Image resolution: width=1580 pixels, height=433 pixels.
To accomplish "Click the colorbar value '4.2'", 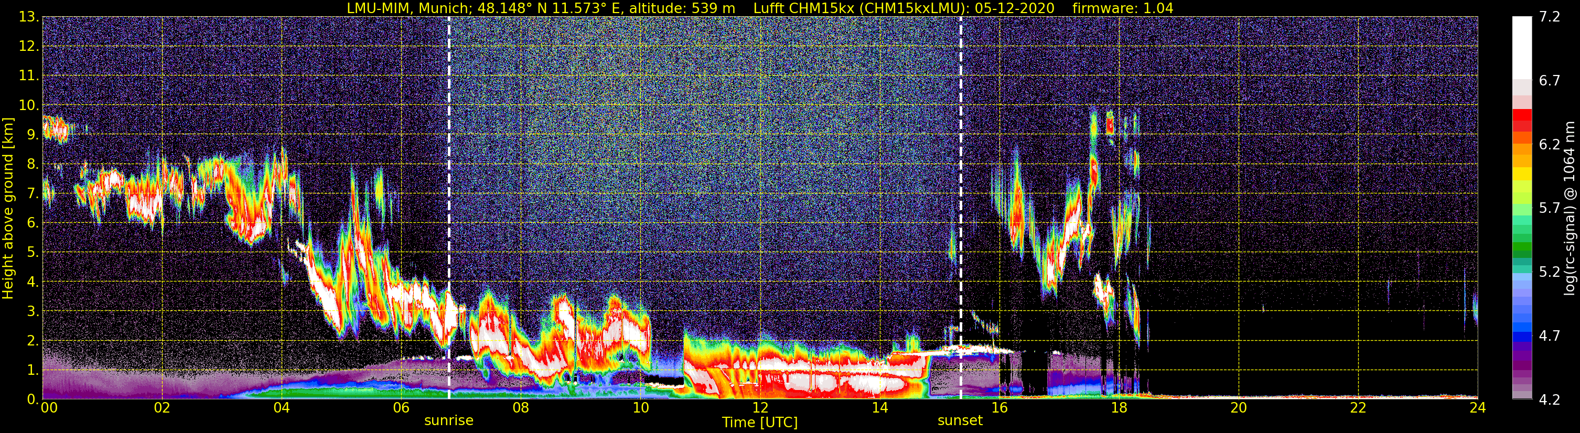I will tap(1550, 399).
